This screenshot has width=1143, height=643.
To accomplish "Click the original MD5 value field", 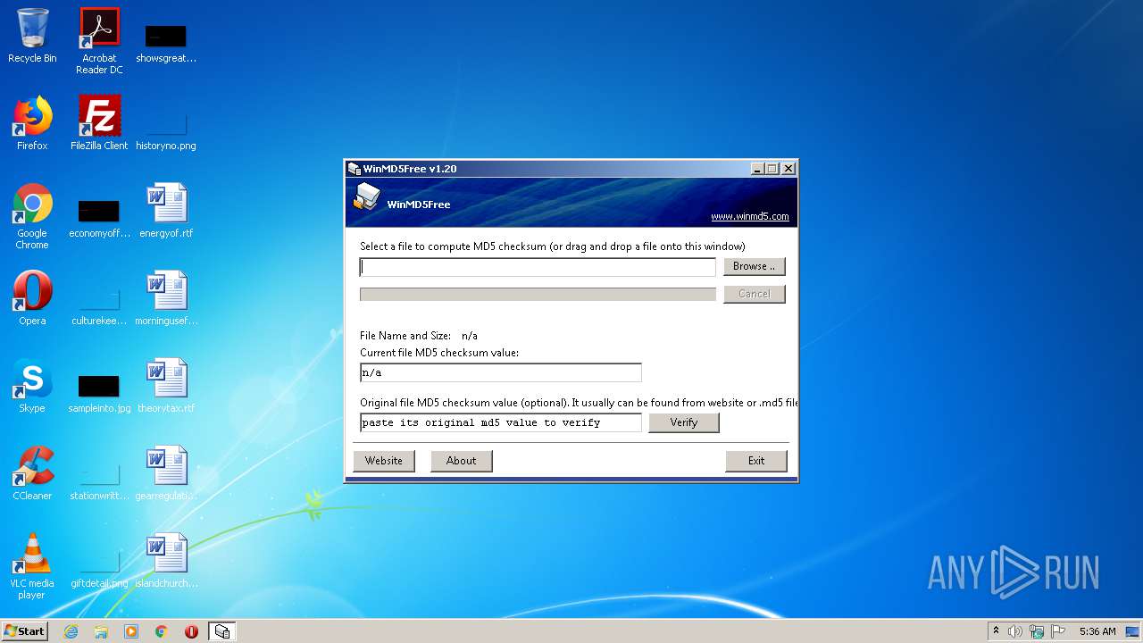I will coord(501,422).
